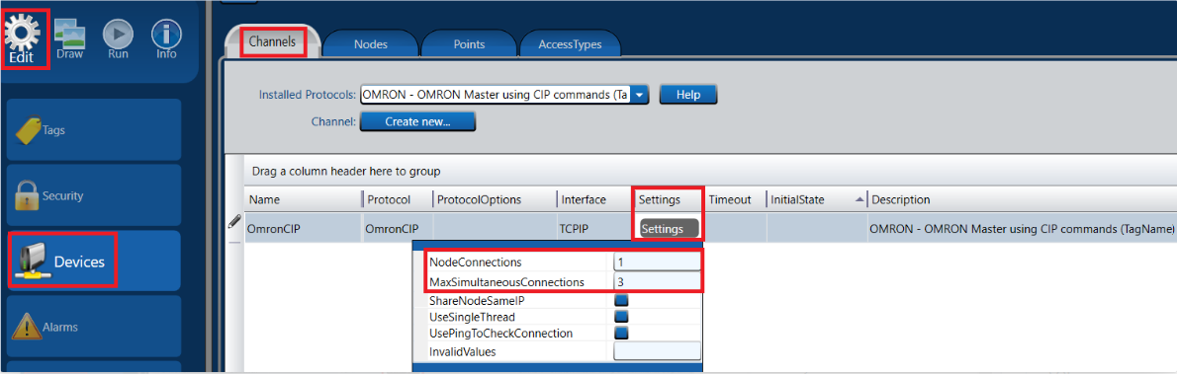This screenshot has height=374, width=1177.
Task: Open the Info icon
Action: pos(166,38)
